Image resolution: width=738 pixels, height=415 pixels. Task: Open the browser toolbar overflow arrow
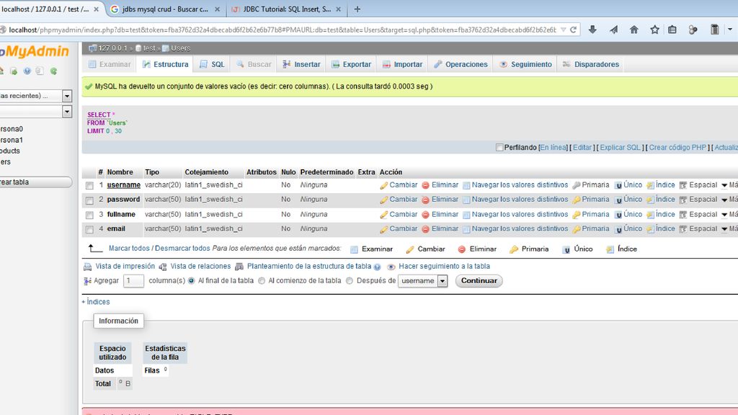coord(730,30)
